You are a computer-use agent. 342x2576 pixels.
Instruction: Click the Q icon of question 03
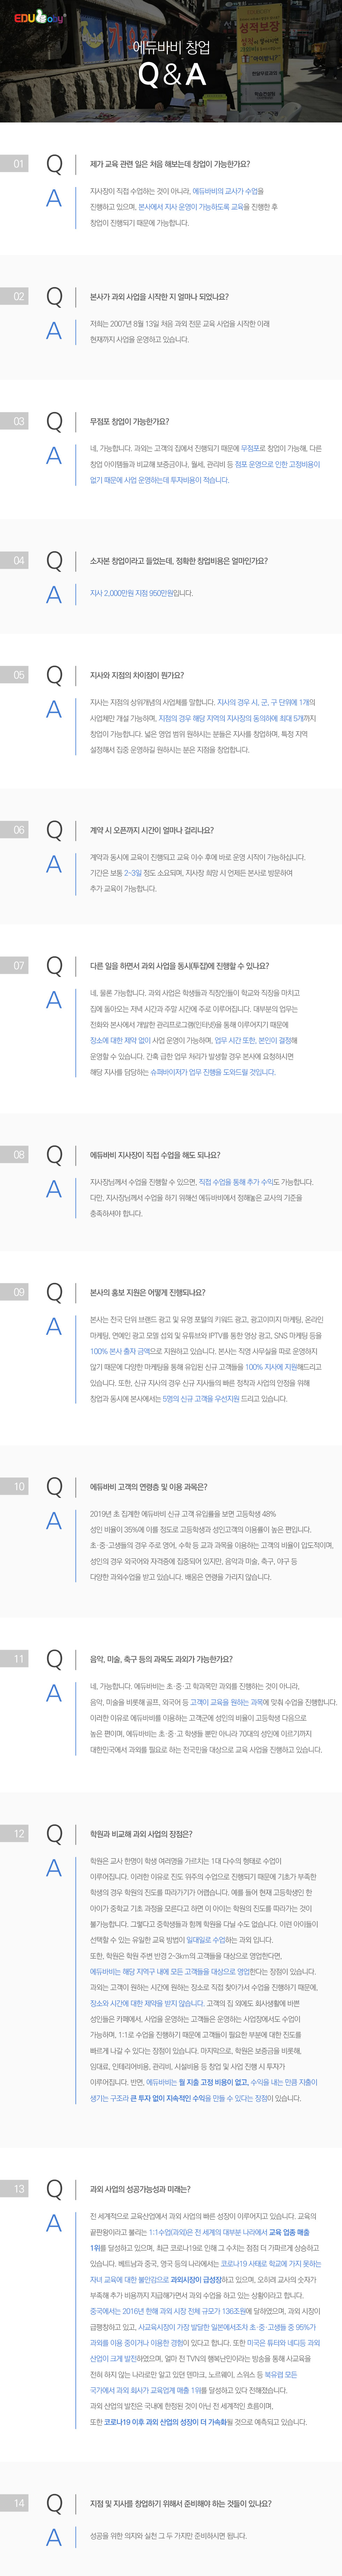[x=54, y=422]
